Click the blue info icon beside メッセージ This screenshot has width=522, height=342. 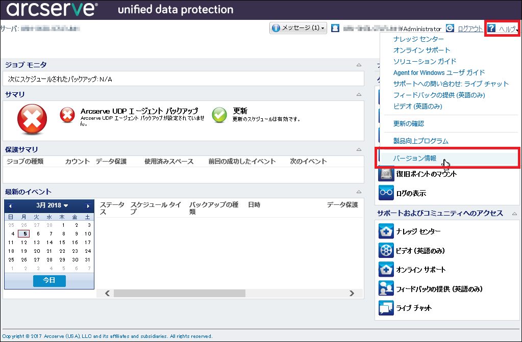pyautogui.click(x=276, y=28)
